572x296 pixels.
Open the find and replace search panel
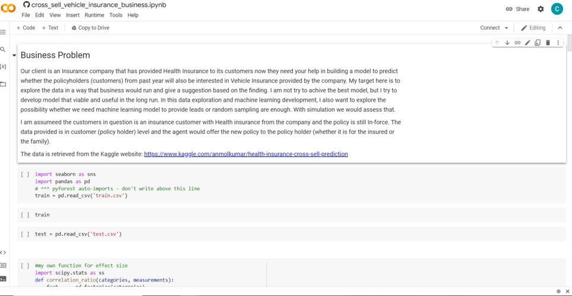coord(3,50)
